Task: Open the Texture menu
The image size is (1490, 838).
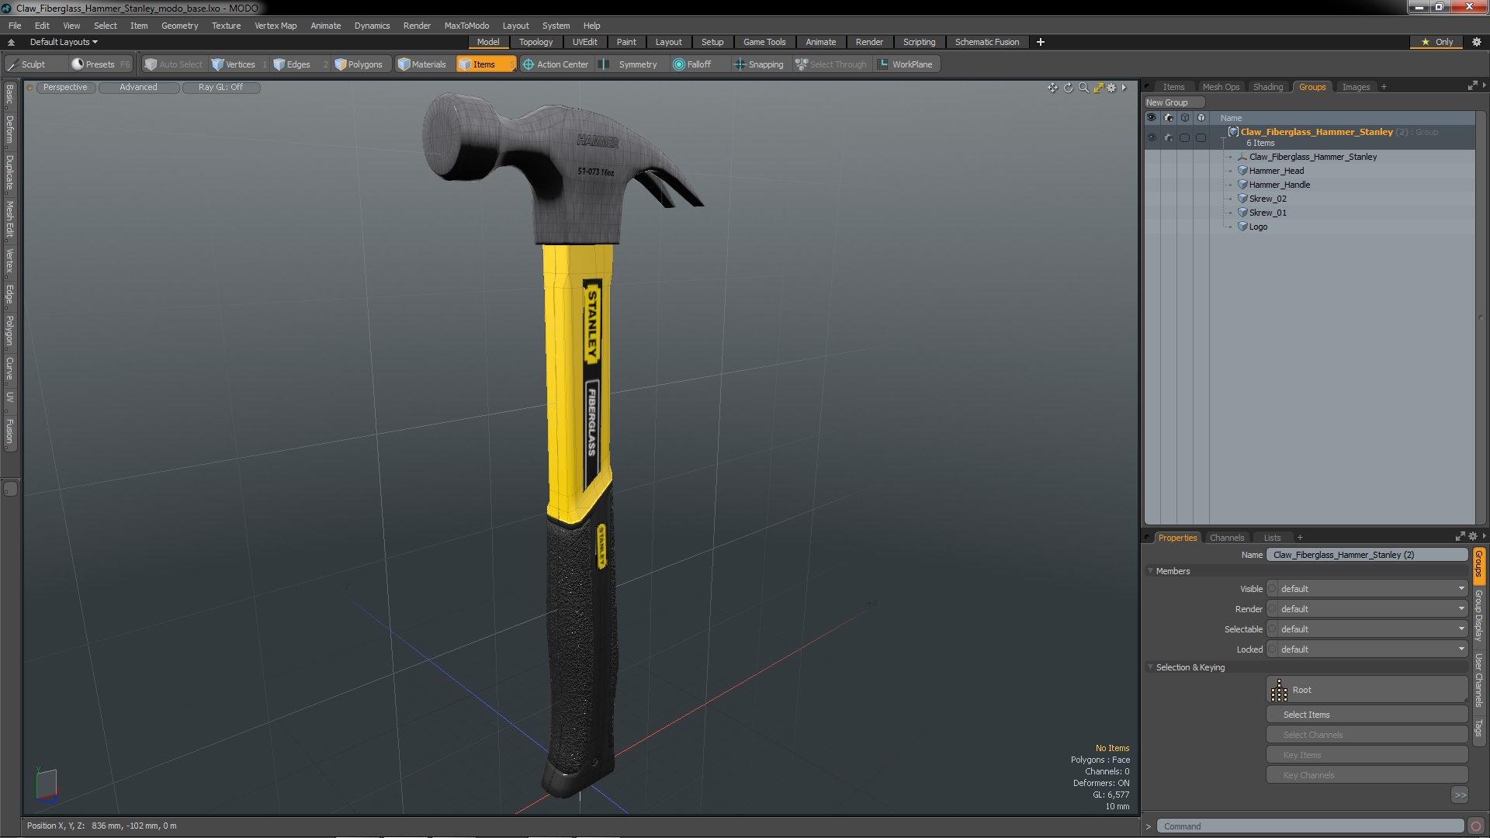Action: pyautogui.click(x=226, y=26)
